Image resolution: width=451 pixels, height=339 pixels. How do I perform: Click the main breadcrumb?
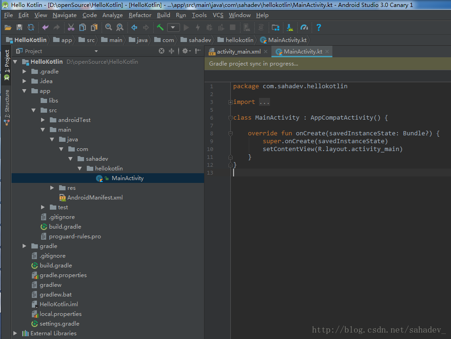112,40
